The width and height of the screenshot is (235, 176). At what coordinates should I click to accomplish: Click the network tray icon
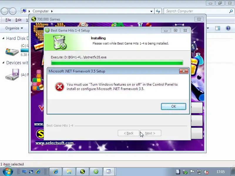199,172
